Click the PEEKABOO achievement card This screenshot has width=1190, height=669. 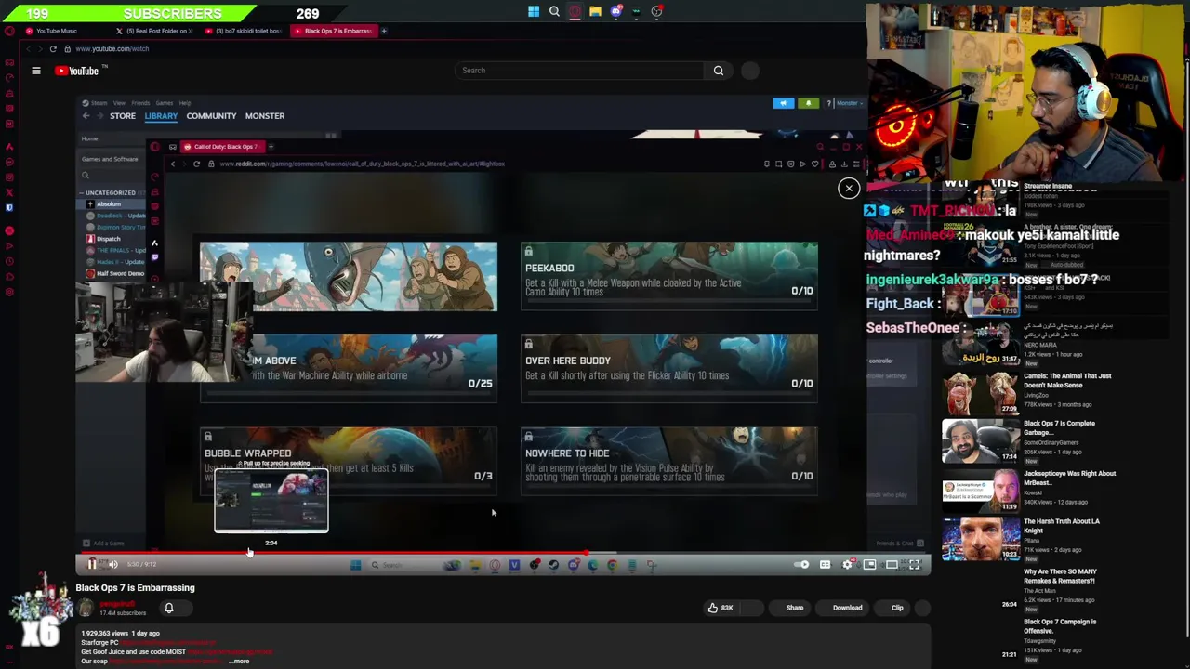[669, 277]
